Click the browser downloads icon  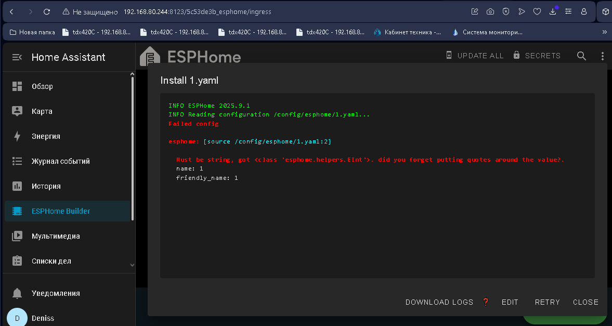[553, 11]
